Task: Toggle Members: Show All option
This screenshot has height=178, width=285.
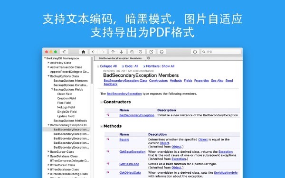Action: (160, 66)
